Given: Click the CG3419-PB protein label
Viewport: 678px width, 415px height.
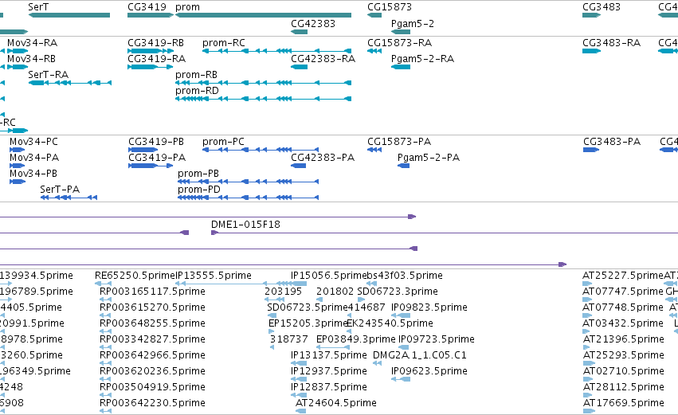Looking at the screenshot, I should coord(155,142).
